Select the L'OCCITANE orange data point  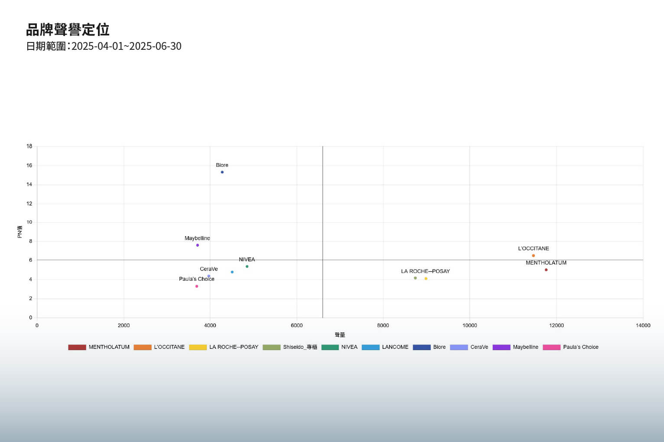[x=534, y=256]
